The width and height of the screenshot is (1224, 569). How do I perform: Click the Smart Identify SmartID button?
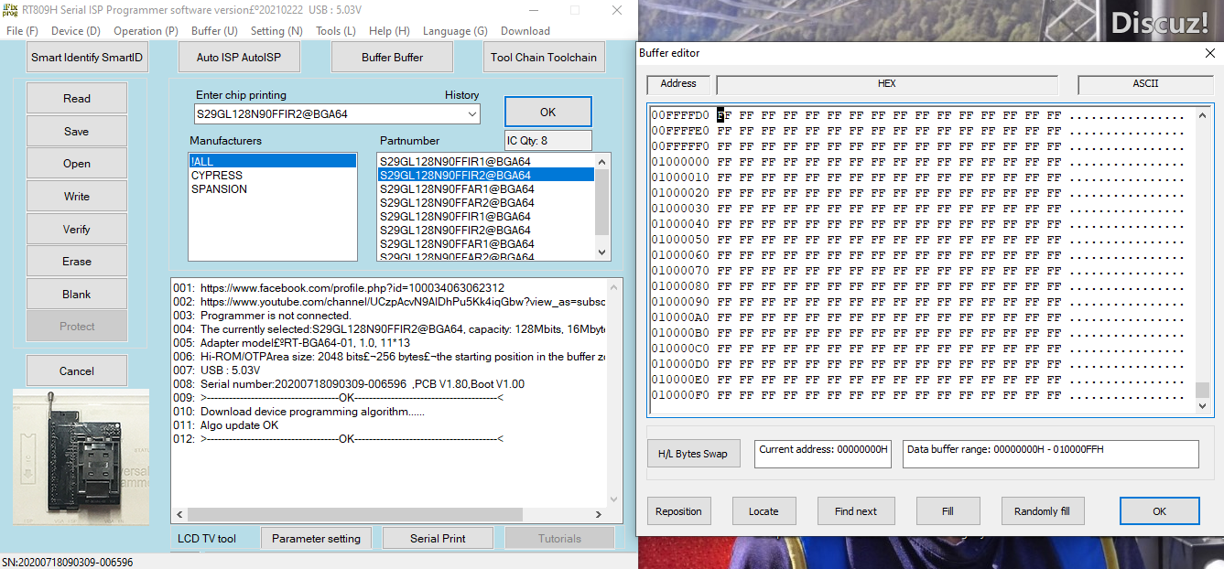pos(87,57)
